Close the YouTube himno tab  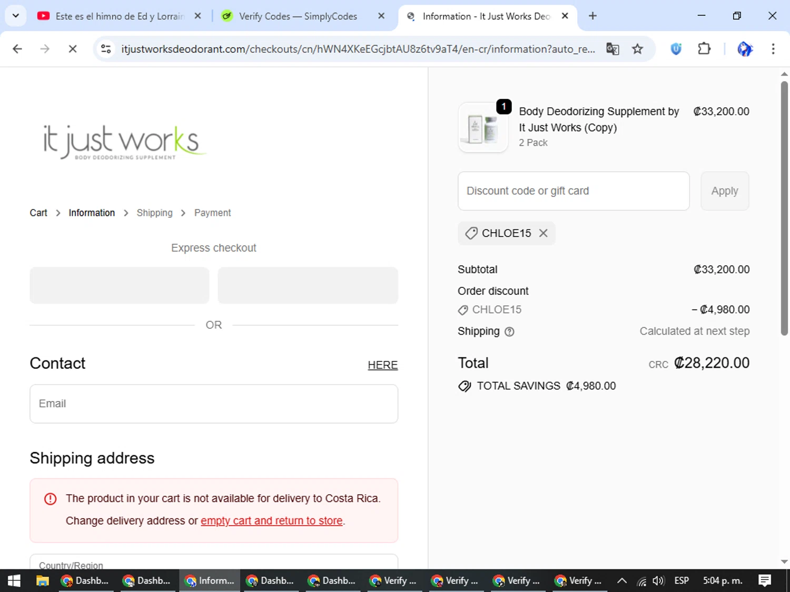click(197, 16)
